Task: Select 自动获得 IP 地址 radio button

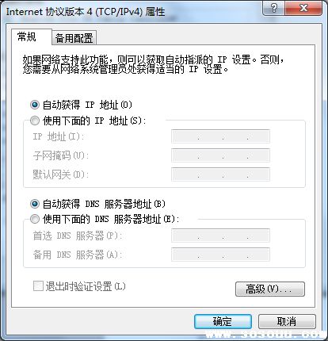Action: pyautogui.click(x=35, y=105)
